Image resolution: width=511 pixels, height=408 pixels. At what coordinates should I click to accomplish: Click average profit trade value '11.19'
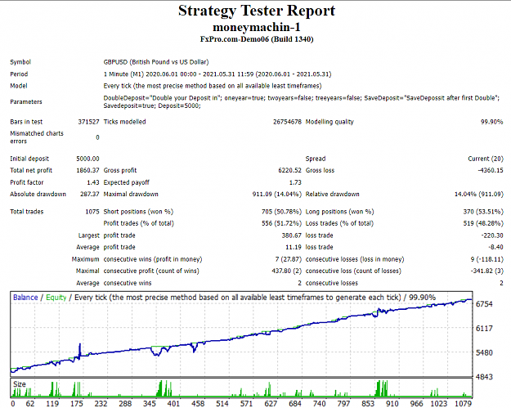(294, 248)
